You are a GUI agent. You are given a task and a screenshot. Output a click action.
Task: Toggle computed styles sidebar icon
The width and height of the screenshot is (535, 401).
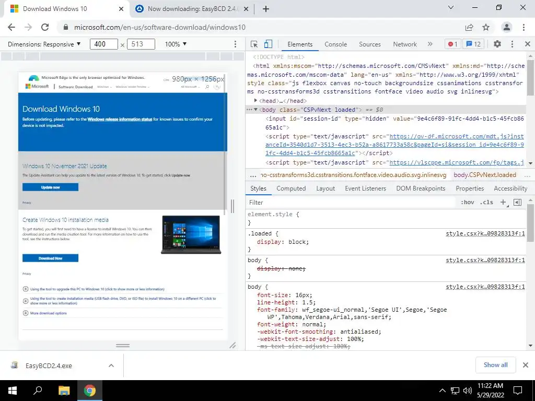[x=517, y=202]
